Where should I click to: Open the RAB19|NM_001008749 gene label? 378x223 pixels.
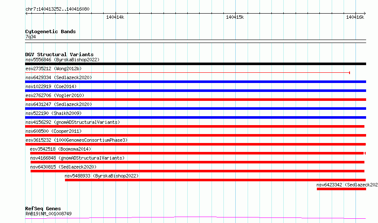[48, 214]
